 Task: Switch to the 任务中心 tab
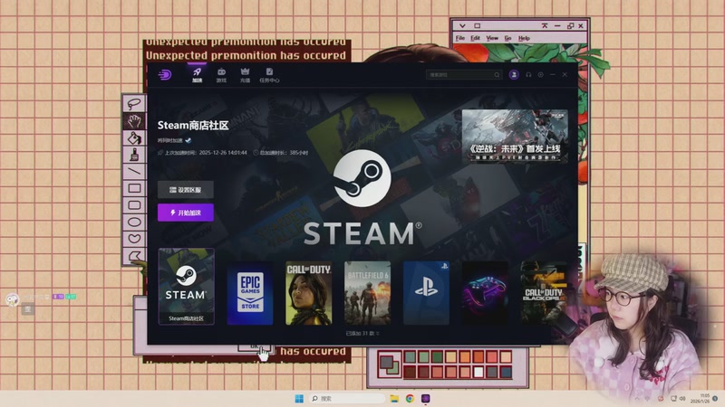tap(269, 75)
